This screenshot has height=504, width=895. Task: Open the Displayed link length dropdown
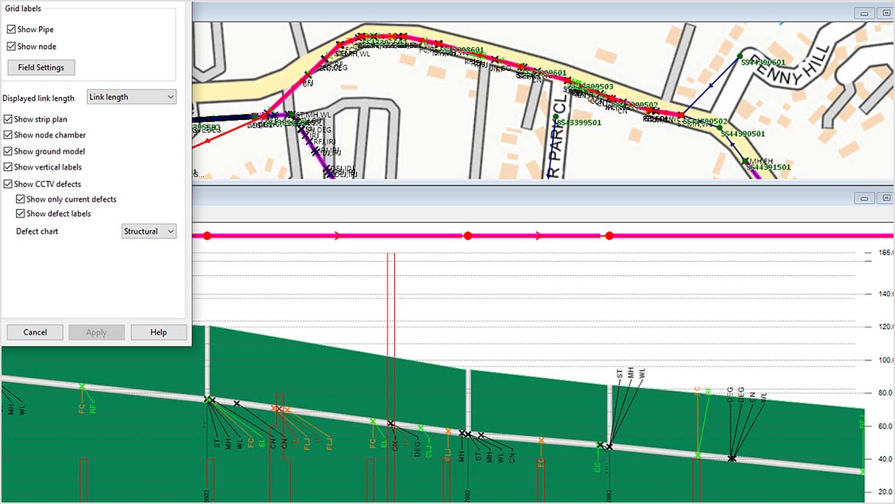131,98
